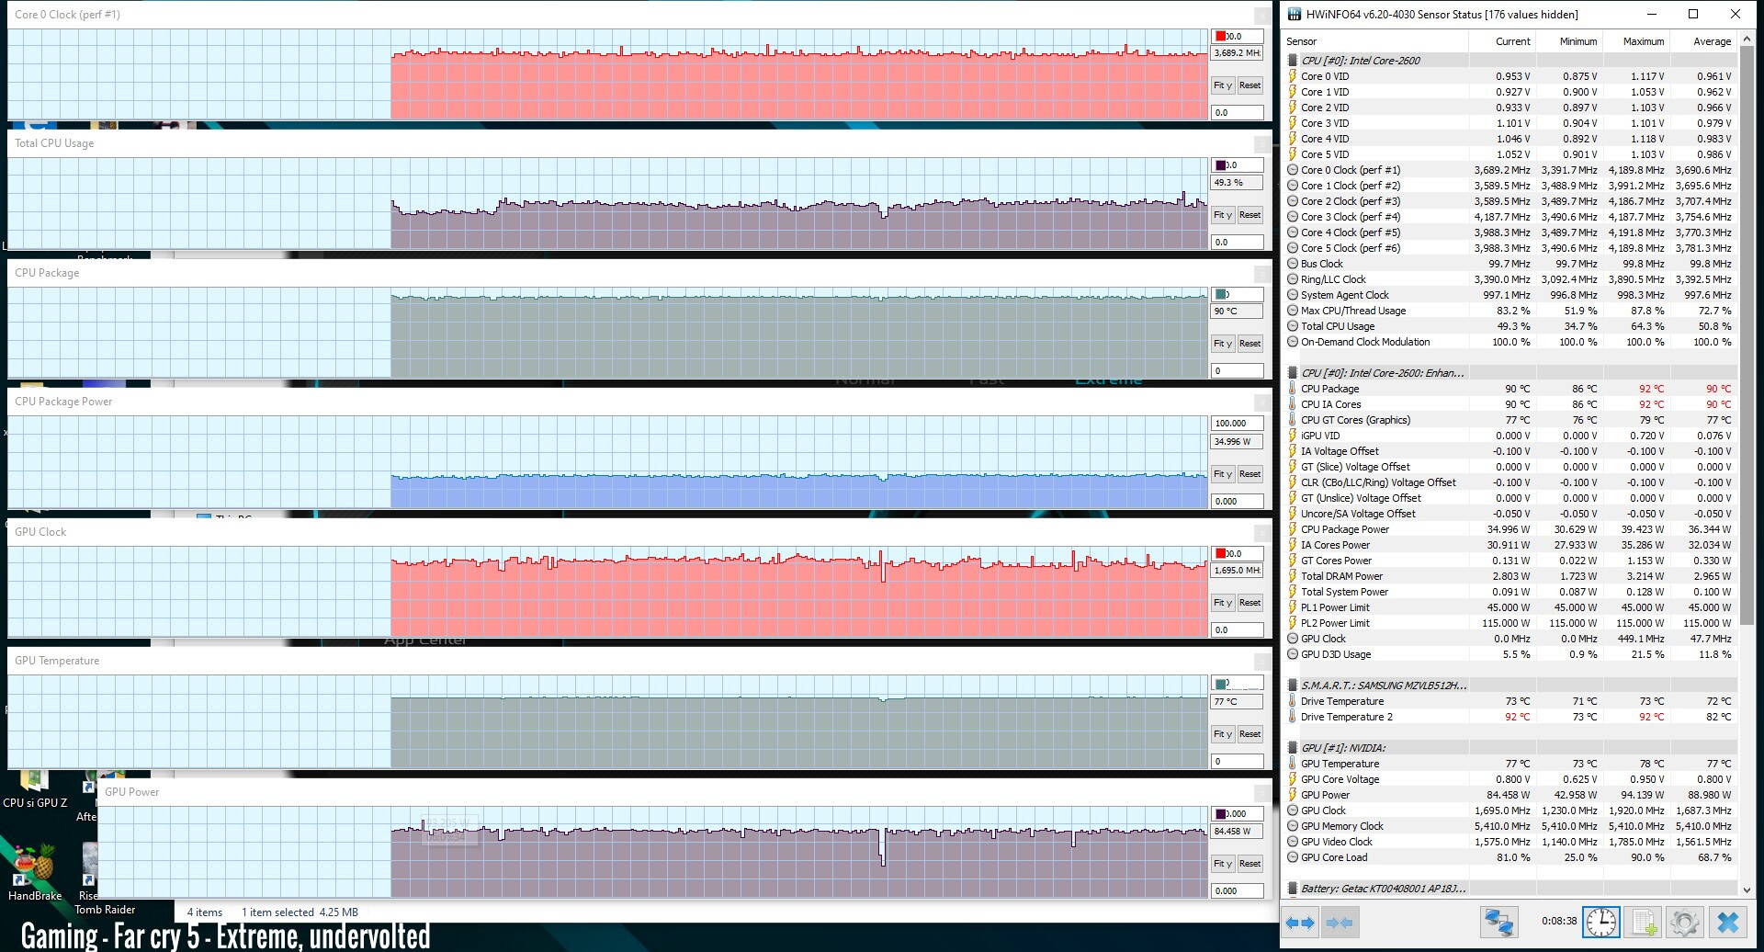Select the PL1 Power Limit row
The image size is (1764, 952).
[x=1510, y=607]
